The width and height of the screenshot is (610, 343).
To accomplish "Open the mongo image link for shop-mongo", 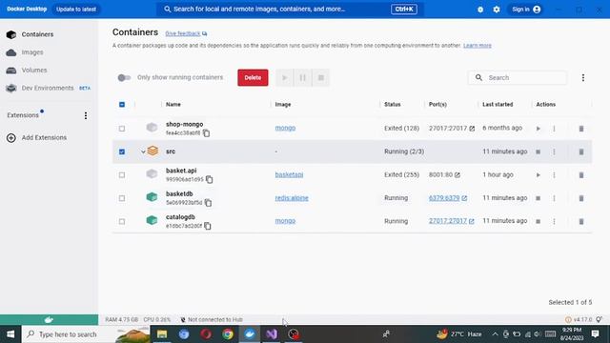I will click(285, 128).
